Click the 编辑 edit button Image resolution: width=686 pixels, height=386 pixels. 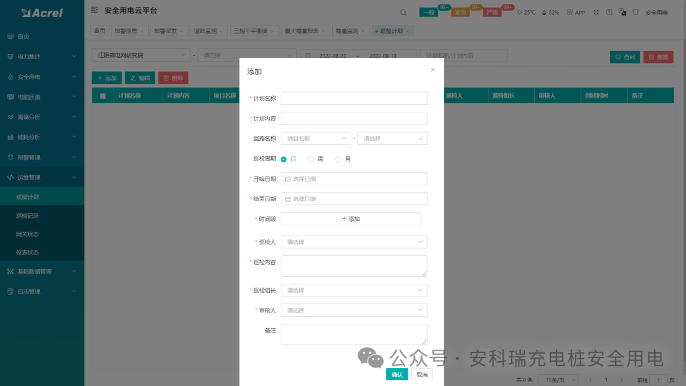[x=140, y=78]
